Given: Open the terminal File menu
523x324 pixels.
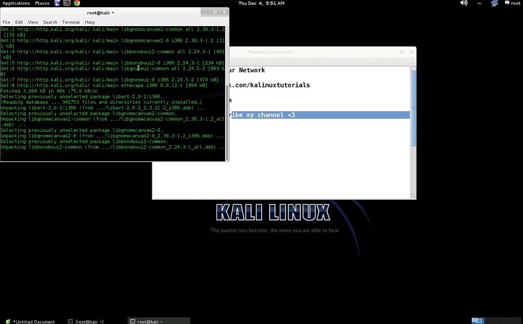Looking at the screenshot, I should click(6, 22).
